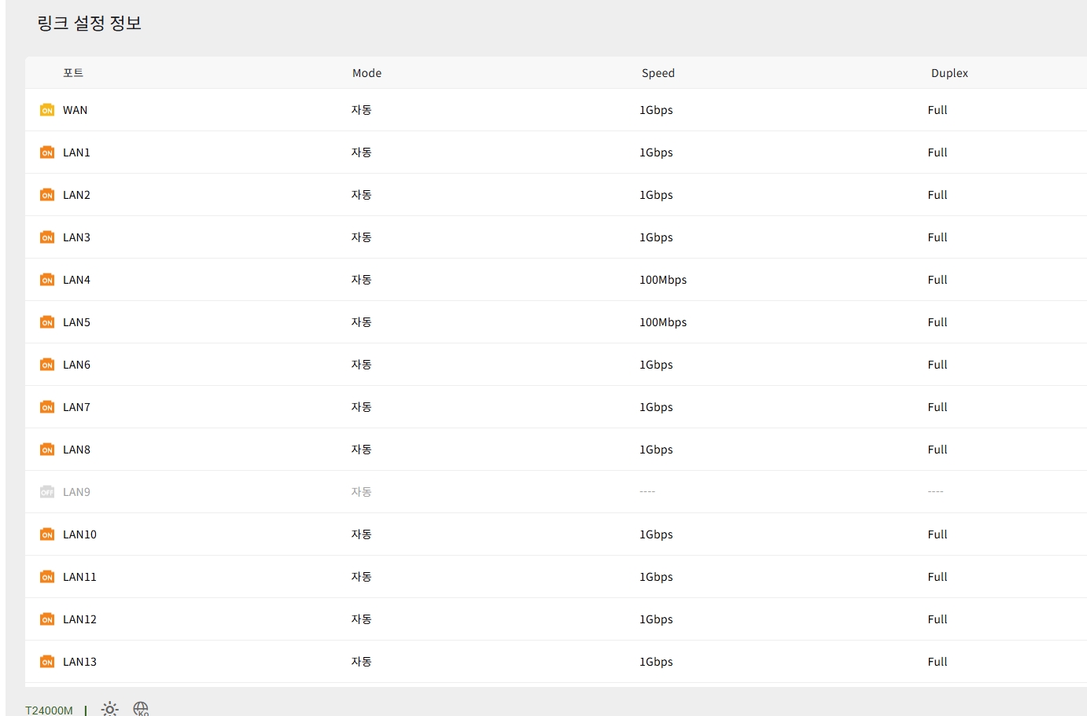Viewport: 1087px width, 716px height.
Task: Toggle the brightness theme sun icon
Action: (x=110, y=709)
